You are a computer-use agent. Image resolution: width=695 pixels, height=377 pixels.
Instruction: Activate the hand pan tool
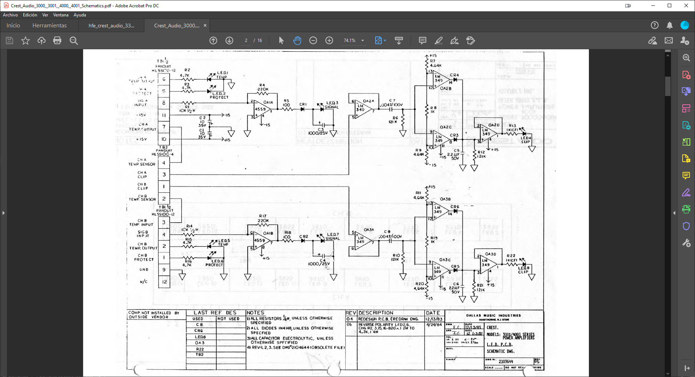(297, 41)
